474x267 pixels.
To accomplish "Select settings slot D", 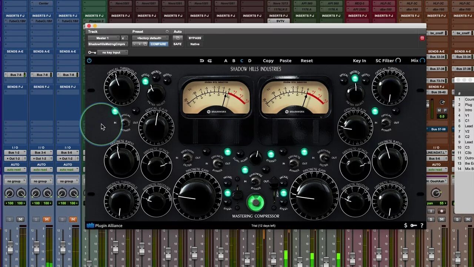I will click(250, 60).
